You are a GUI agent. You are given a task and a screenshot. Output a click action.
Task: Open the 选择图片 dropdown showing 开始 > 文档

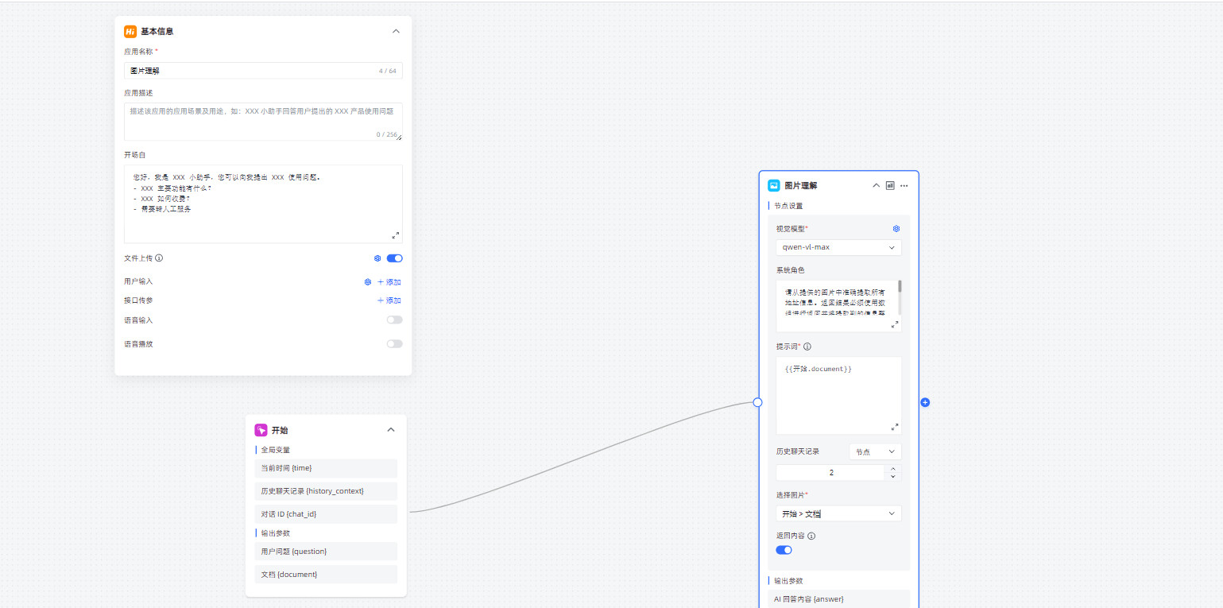point(838,513)
